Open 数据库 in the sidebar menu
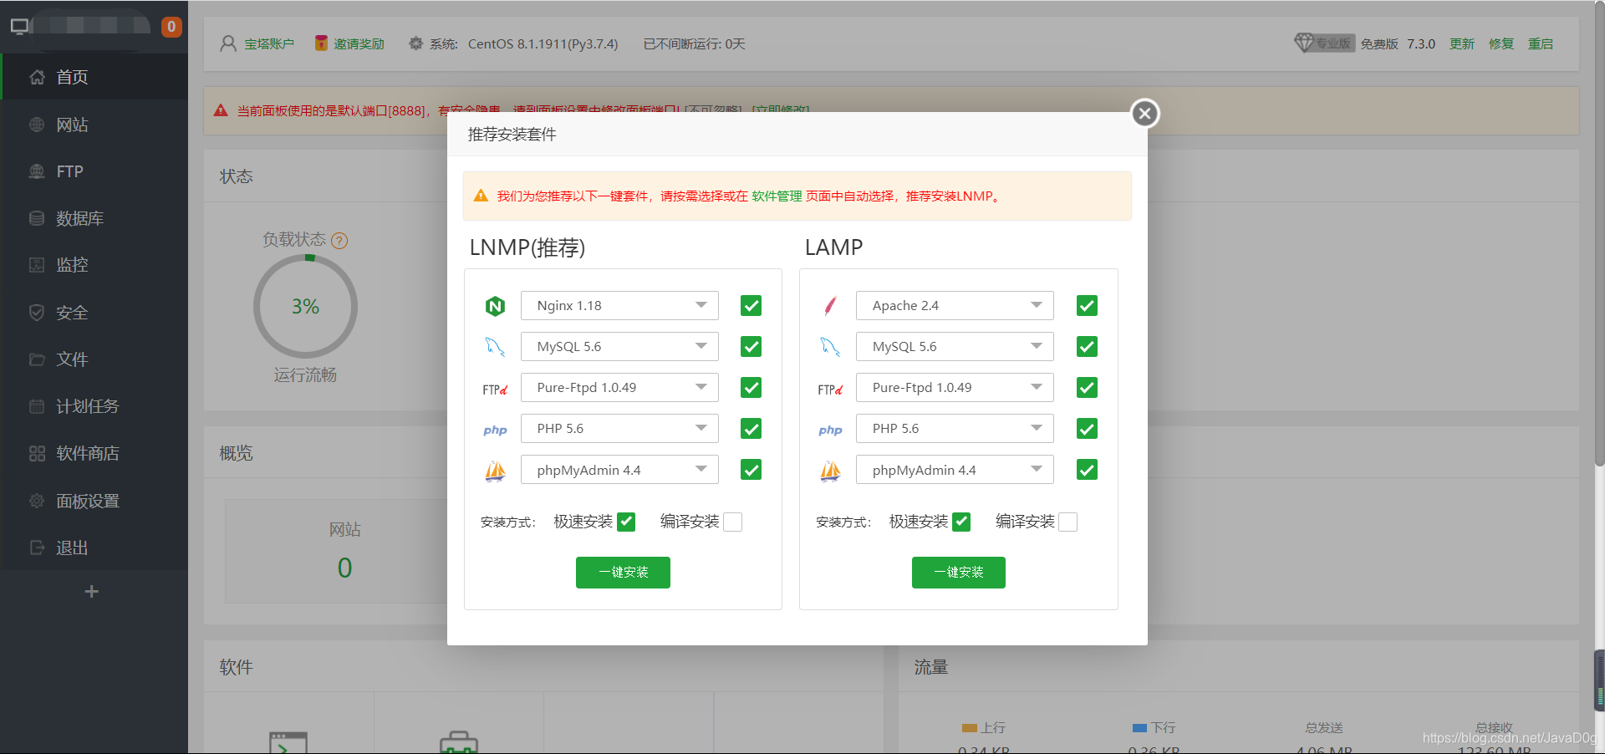Viewport: 1605px width, 754px height. (94, 218)
